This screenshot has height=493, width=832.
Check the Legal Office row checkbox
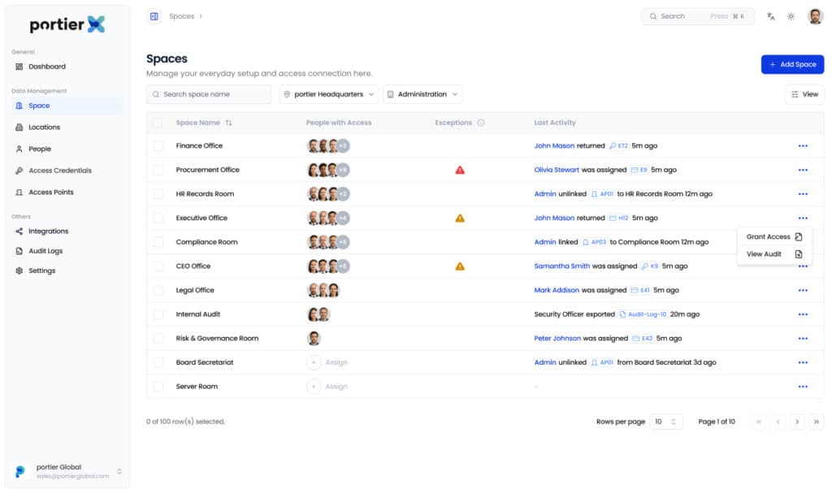point(158,290)
